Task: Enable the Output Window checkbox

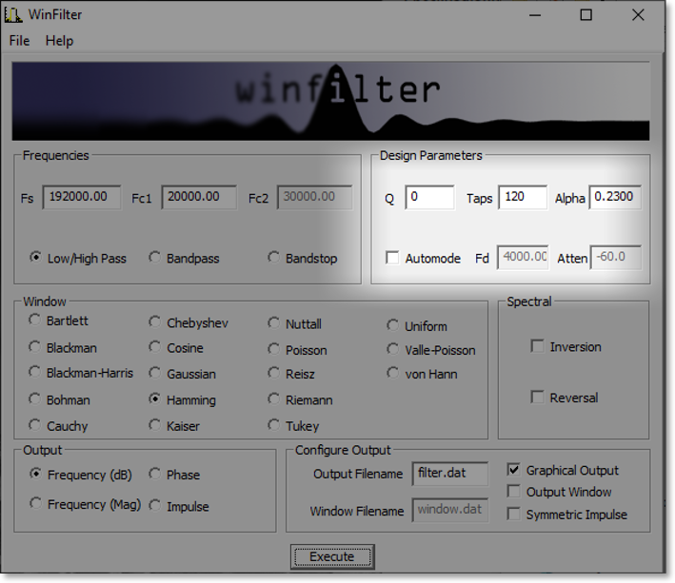Action: pyautogui.click(x=514, y=492)
